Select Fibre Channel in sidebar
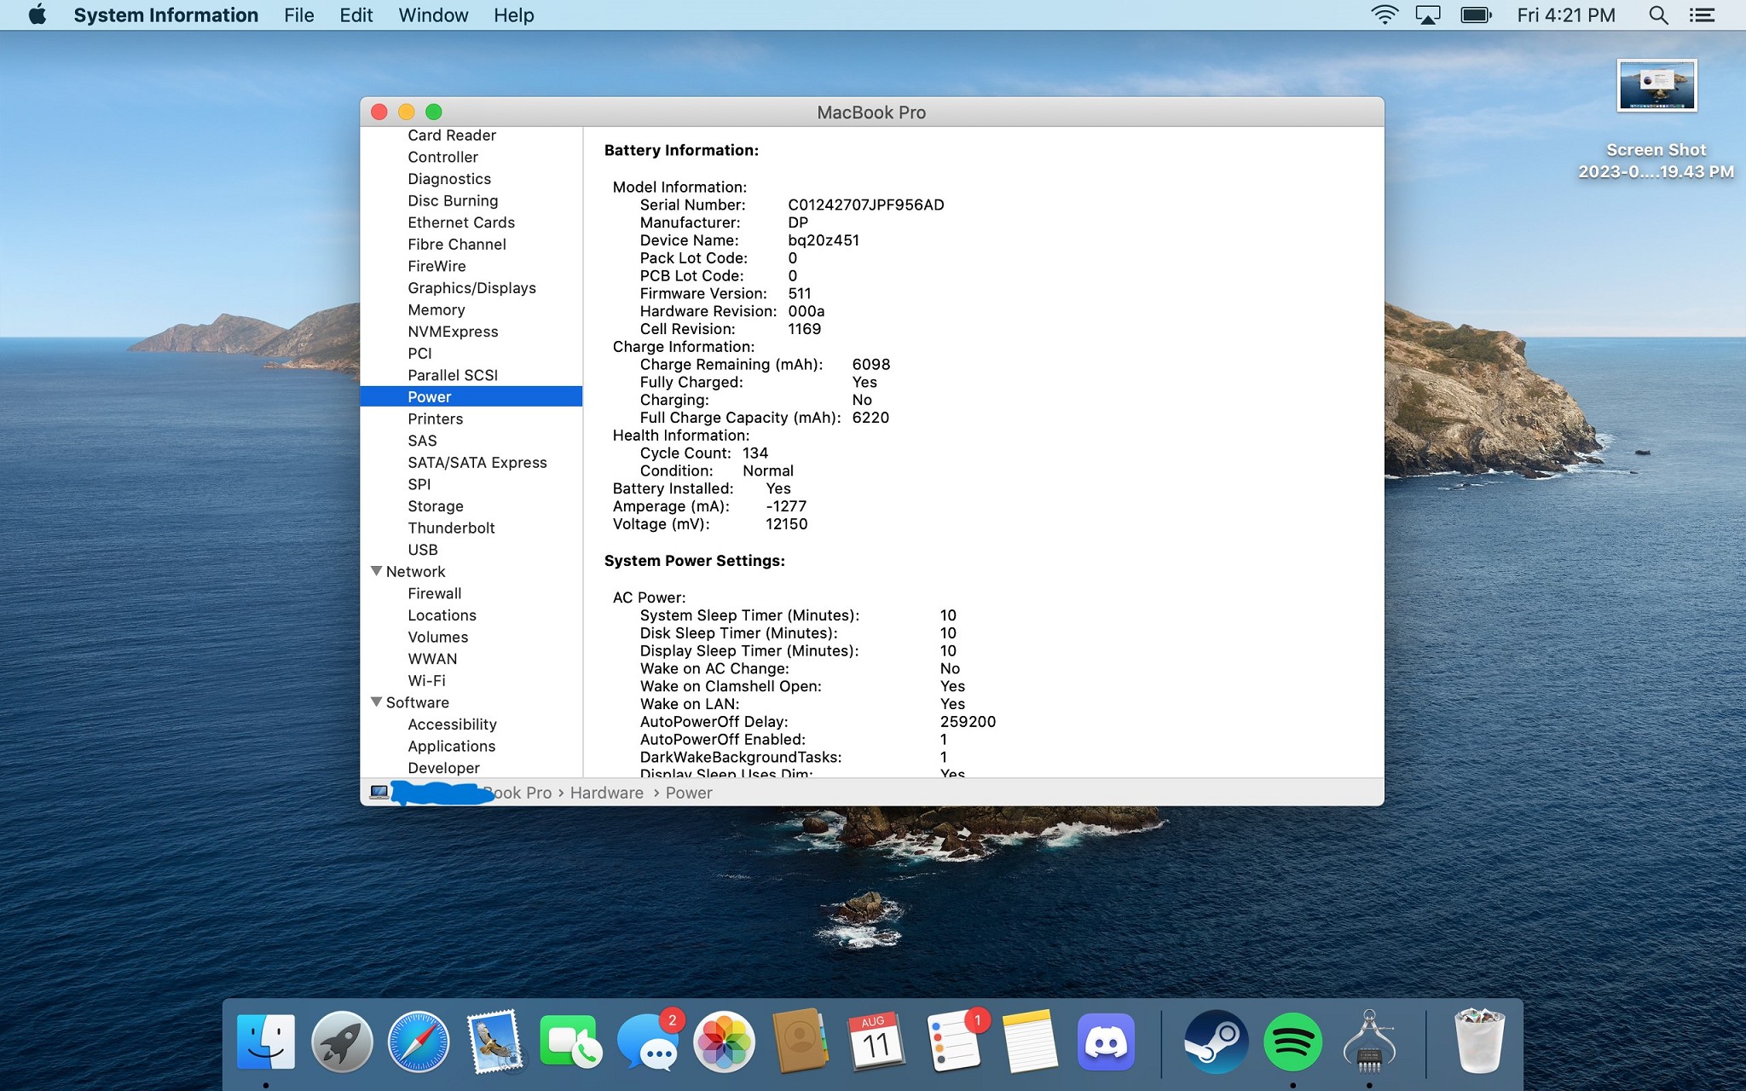Screen dimensions: 1746x1091 [457, 245]
